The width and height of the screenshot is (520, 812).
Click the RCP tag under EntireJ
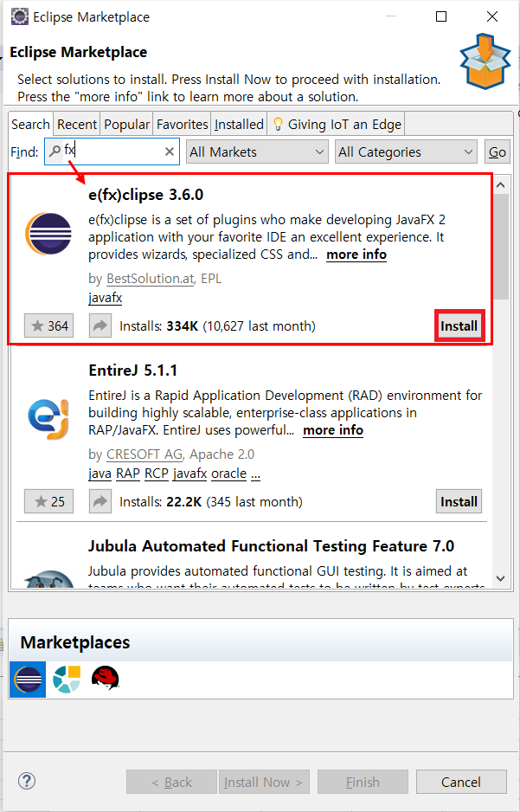(157, 474)
